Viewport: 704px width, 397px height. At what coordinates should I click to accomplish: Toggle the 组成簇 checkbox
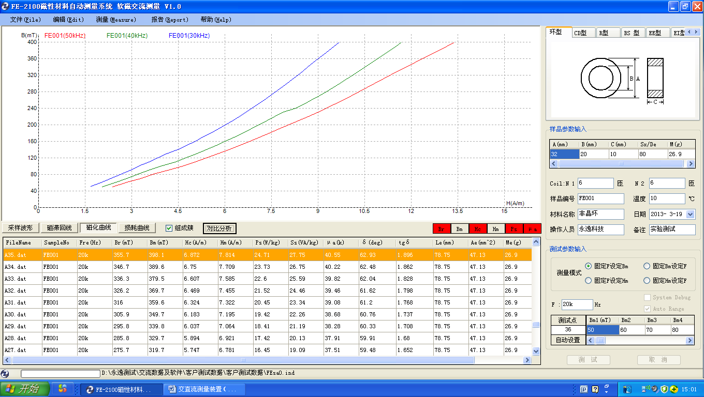169,228
